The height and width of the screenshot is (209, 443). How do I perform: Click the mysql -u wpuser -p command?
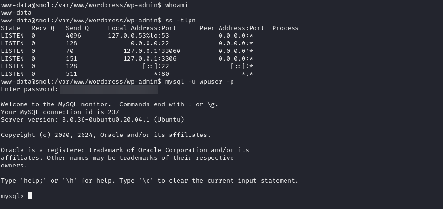pyautogui.click(x=199, y=82)
